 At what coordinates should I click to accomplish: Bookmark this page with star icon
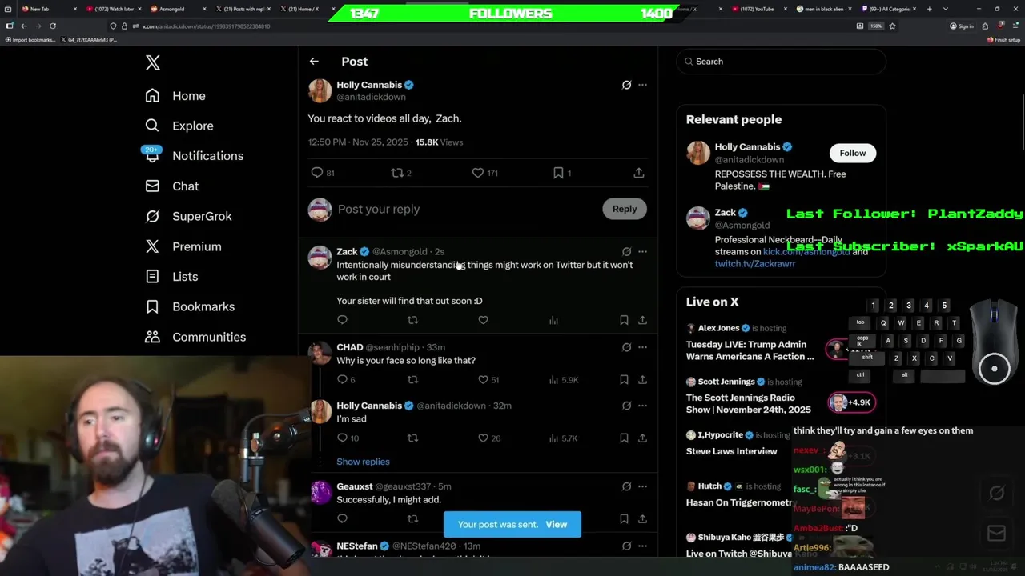click(892, 26)
